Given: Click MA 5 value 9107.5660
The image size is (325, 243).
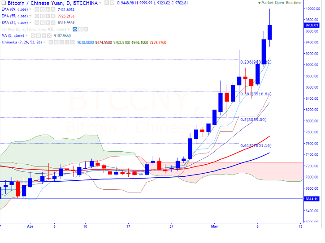Looking at the screenshot, I should click(62, 36).
